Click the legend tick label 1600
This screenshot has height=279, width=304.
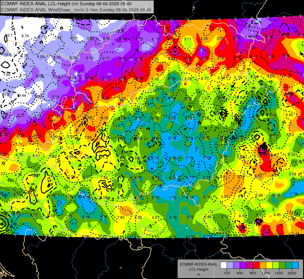tap(279, 273)
